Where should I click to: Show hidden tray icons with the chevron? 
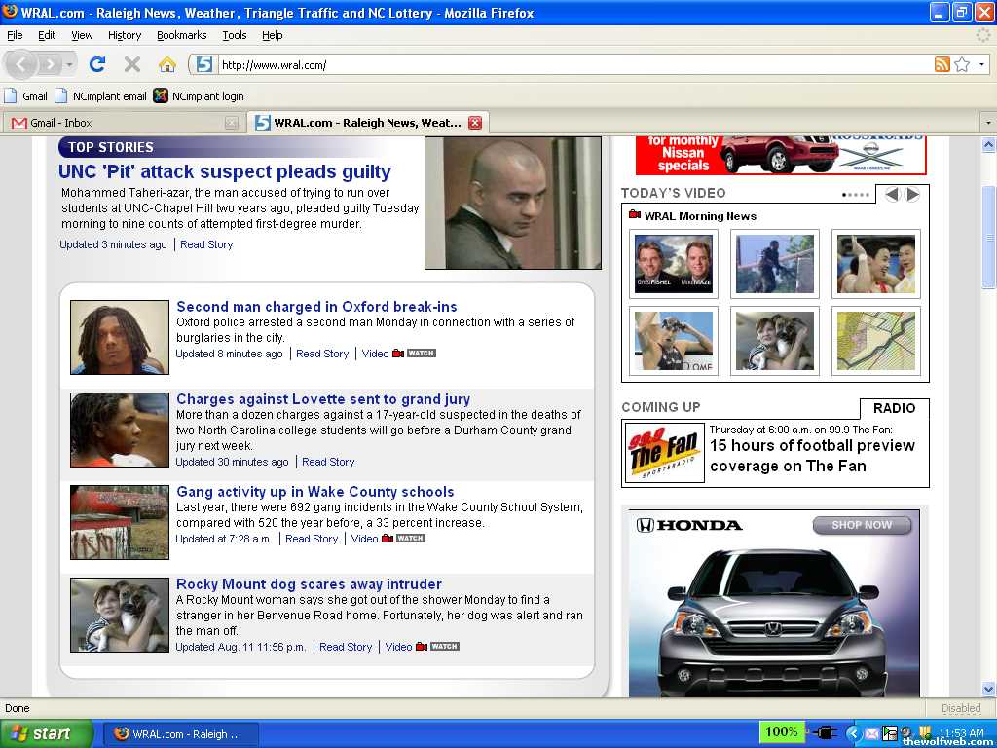853,733
